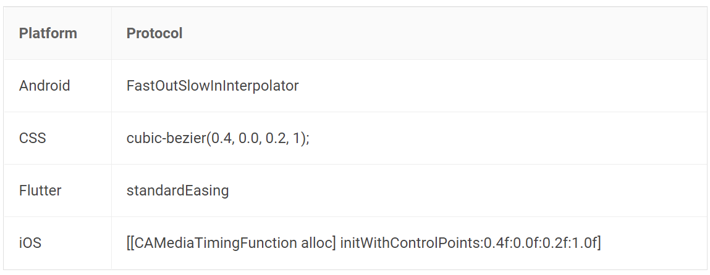Click the initWithControlPoints values text
710x275 pixels.
[x=470, y=243]
